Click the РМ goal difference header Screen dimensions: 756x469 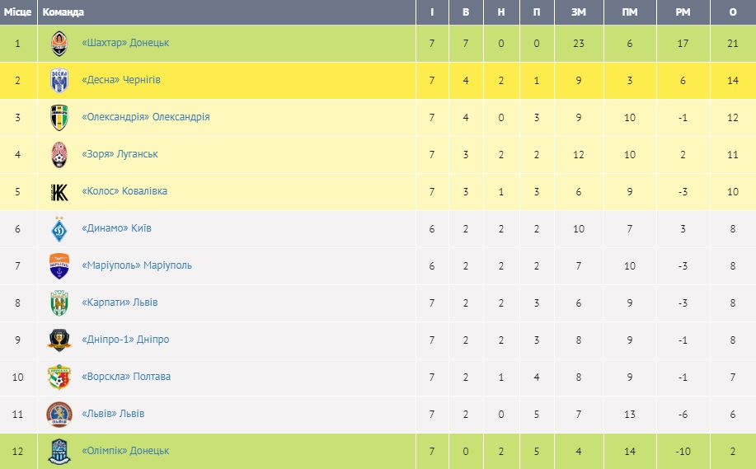tap(683, 12)
